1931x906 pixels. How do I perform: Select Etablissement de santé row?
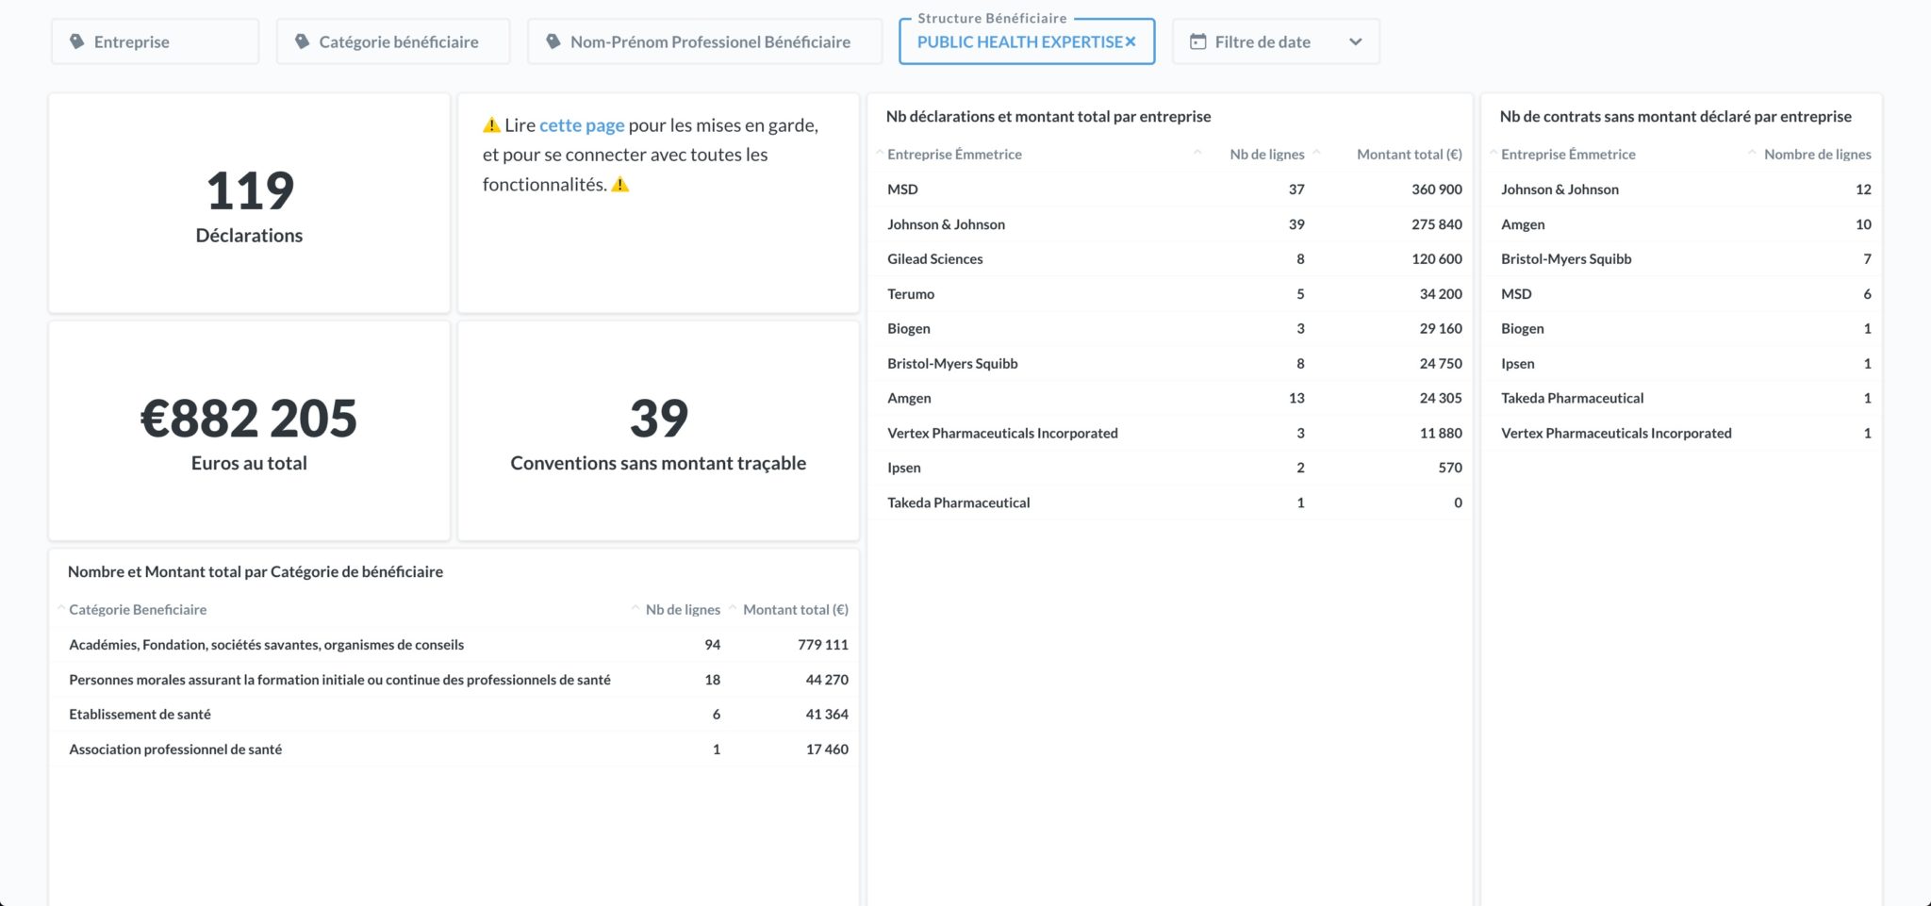coord(454,715)
